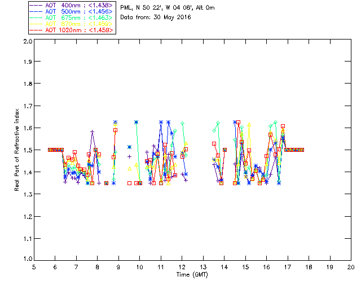Click the 1.4 y-axis tick label
This screenshot has width=361, height=289.
[x=28, y=172]
